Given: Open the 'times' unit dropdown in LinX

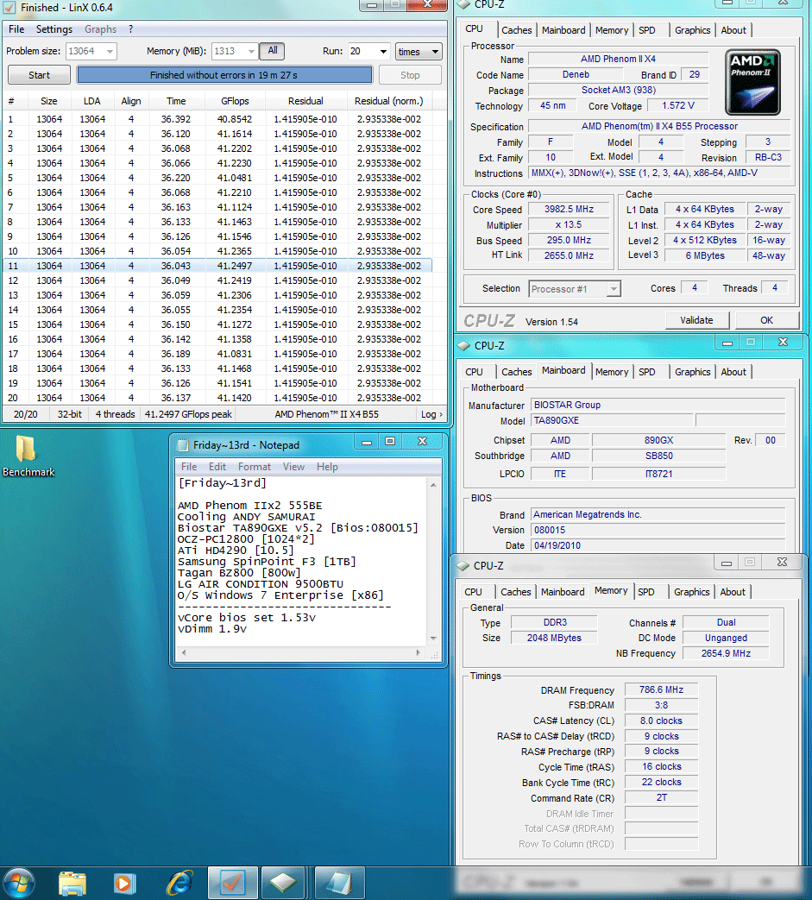Looking at the screenshot, I should tap(419, 52).
